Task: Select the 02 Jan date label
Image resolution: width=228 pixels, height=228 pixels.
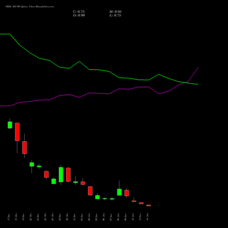Action: click(89, 217)
